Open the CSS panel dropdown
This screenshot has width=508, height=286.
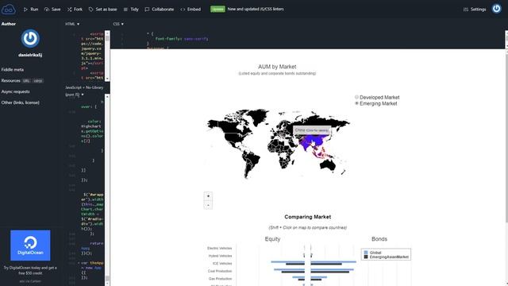click(118, 24)
